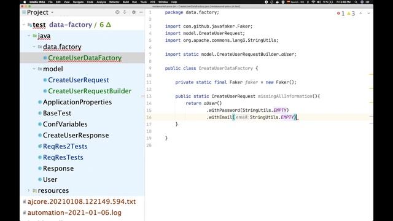Collapse the data.factory package
Image resolution: width=393 pixels, height=221 pixels.
(34, 47)
